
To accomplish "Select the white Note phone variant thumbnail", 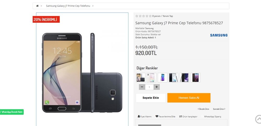I will click(152, 78).
